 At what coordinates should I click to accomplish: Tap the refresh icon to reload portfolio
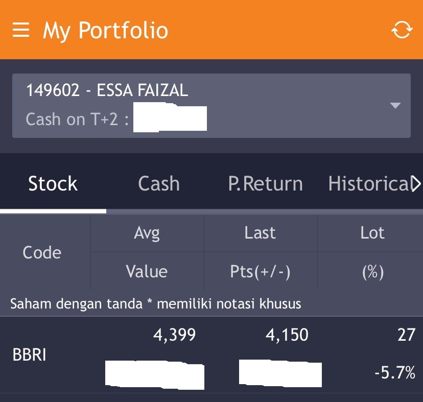pyautogui.click(x=402, y=29)
